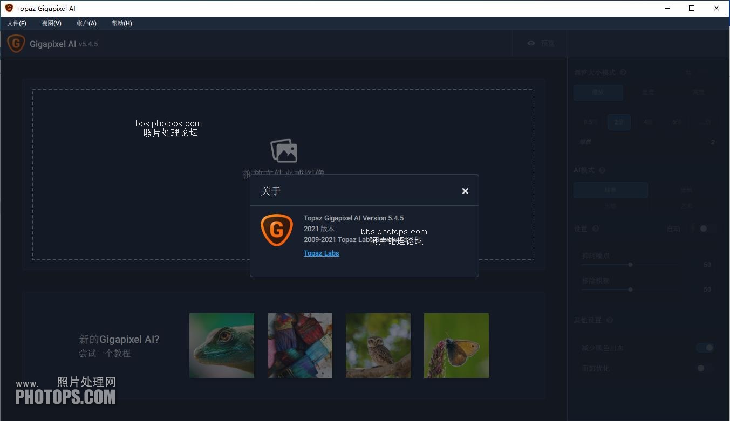This screenshot has height=421, width=730.
Task: Click the image icon in the drop area
Action: 284,150
